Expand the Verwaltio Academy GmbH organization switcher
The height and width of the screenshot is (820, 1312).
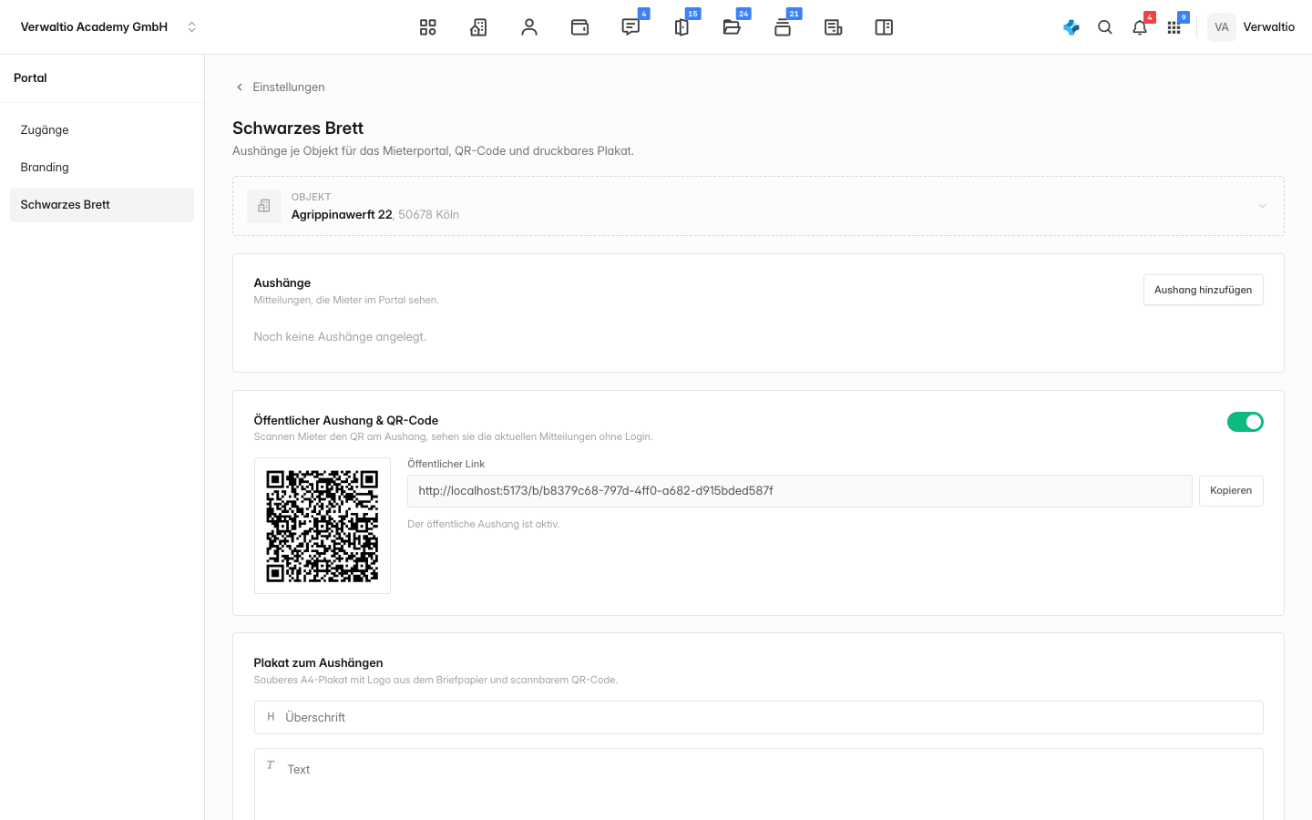click(x=108, y=27)
